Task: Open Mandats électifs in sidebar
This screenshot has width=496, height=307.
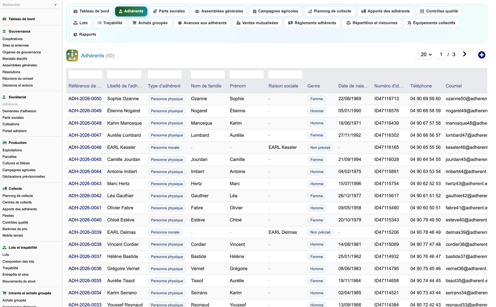Action: tap(15, 59)
